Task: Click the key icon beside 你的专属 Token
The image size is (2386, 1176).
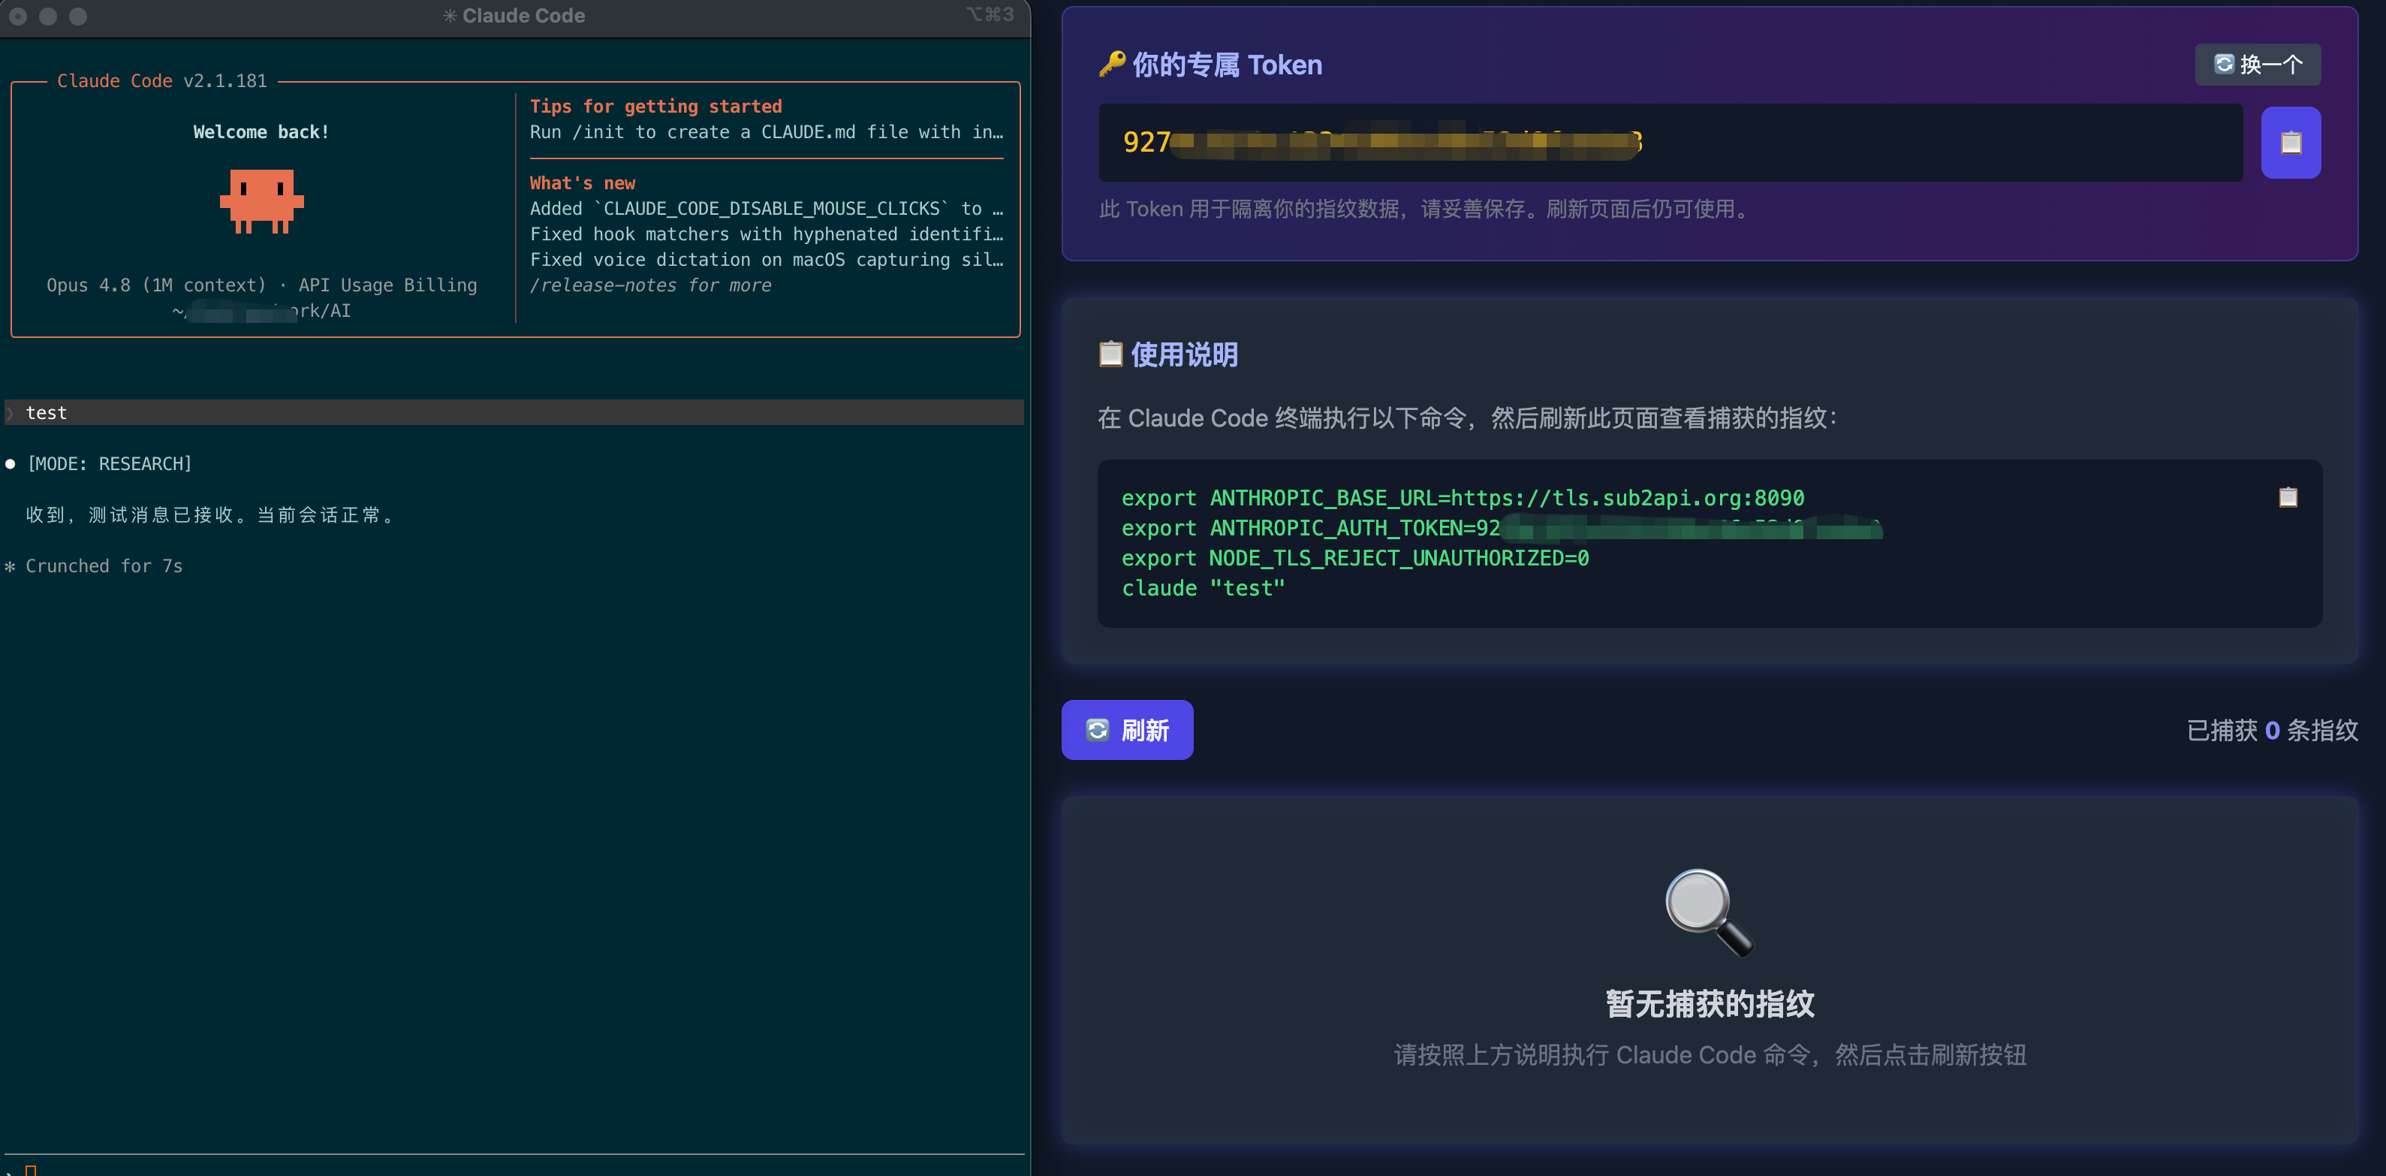Action: (1110, 64)
